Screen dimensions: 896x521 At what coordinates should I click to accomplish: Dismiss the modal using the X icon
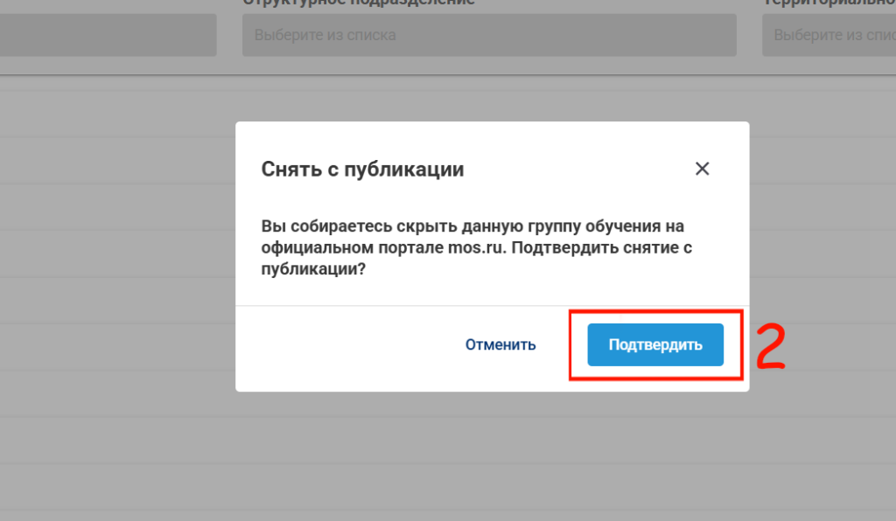[x=702, y=169]
